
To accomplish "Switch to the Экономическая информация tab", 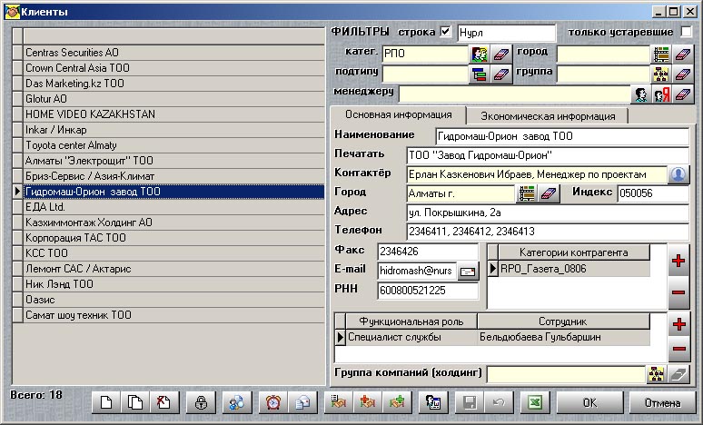I will tap(547, 115).
